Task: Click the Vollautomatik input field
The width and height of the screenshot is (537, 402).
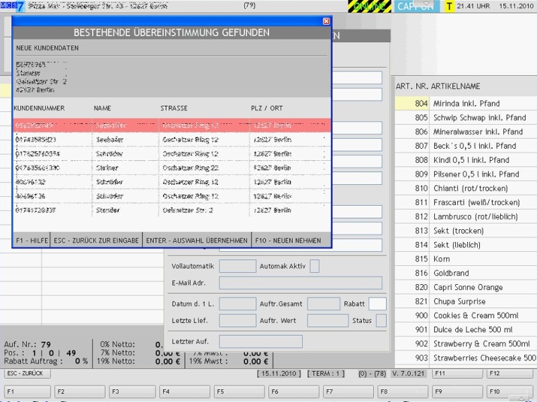Action: 238,266
